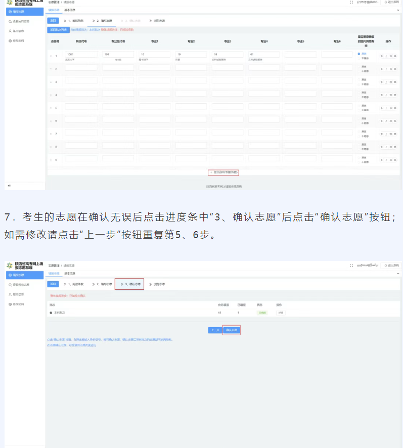Screen dimensions: 403x448
Task: Open 查看所有志愿 in the upper sidebar
Action: pos(22,22)
